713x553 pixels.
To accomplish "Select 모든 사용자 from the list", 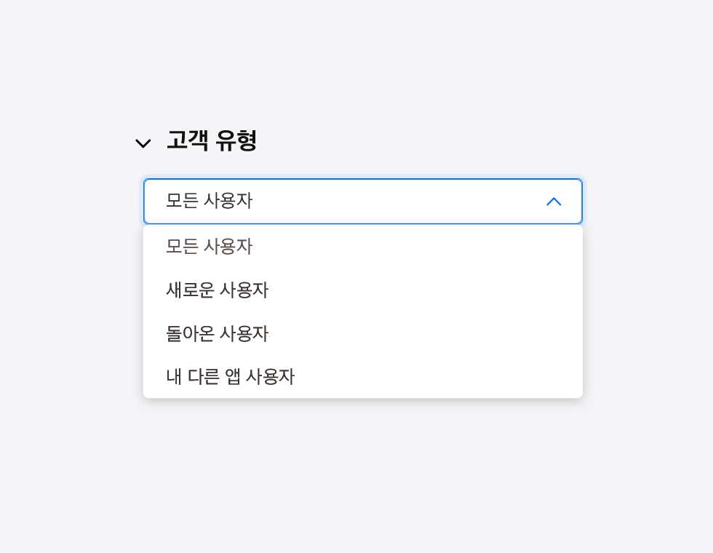I will coord(210,247).
